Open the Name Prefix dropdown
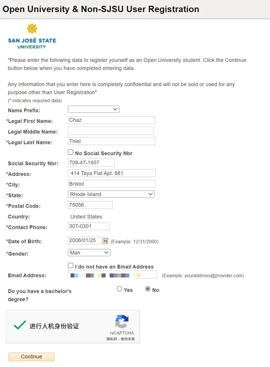Viewport: 270px width, 367px height. pos(94,109)
